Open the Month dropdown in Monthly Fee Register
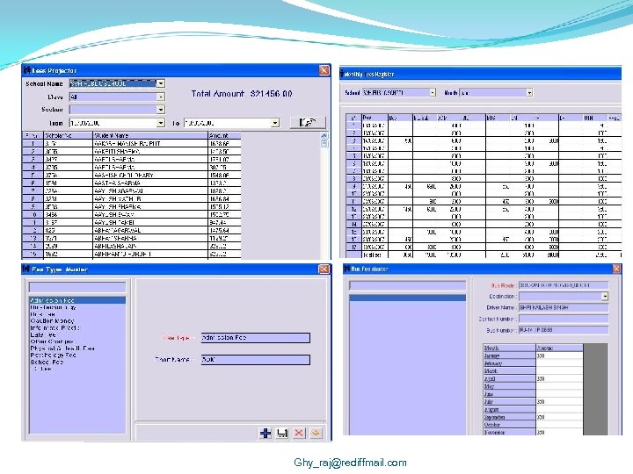The height and width of the screenshot is (474, 633). tap(529, 92)
